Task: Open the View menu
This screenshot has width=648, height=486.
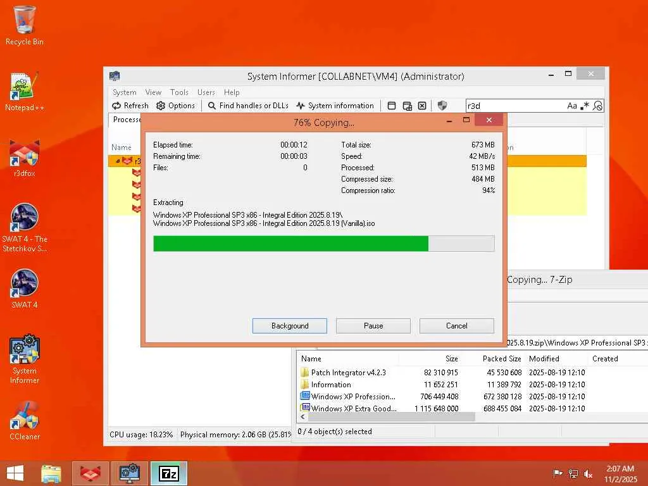Action: point(153,92)
